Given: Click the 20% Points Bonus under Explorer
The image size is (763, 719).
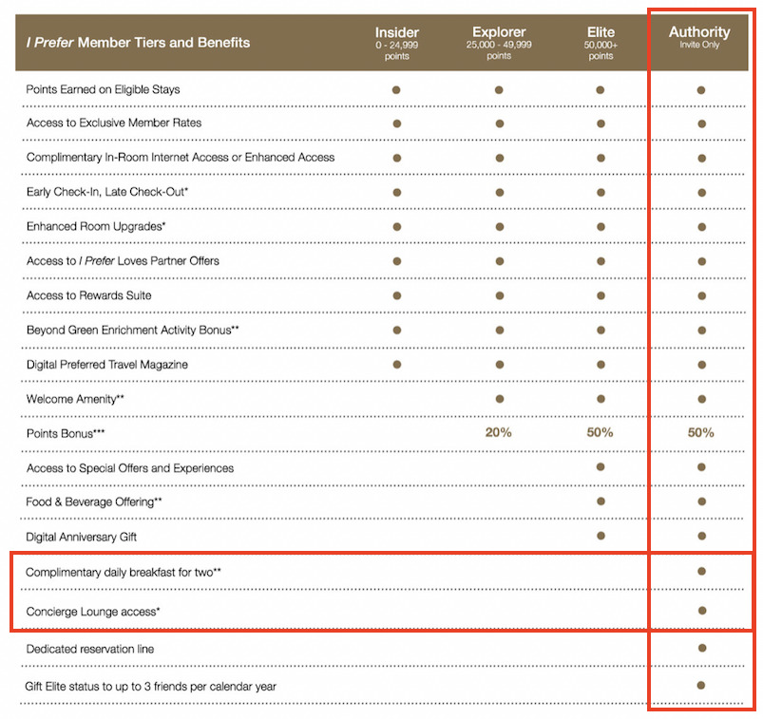Looking at the screenshot, I should pos(498,432).
